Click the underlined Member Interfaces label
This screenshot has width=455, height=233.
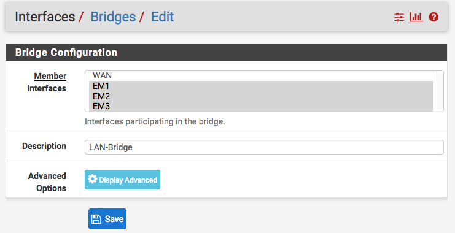[x=47, y=82]
